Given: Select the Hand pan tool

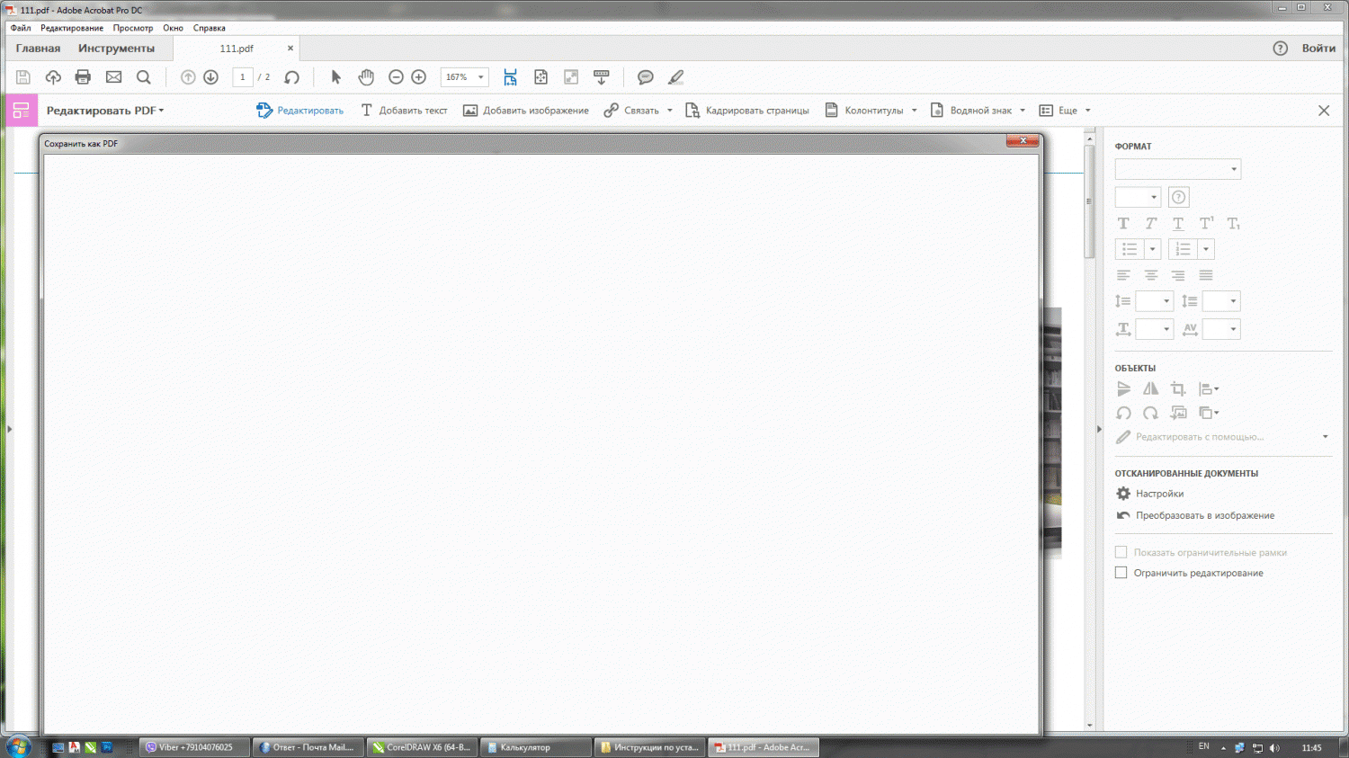Looking at the screenshot, I should click(366, 77).
